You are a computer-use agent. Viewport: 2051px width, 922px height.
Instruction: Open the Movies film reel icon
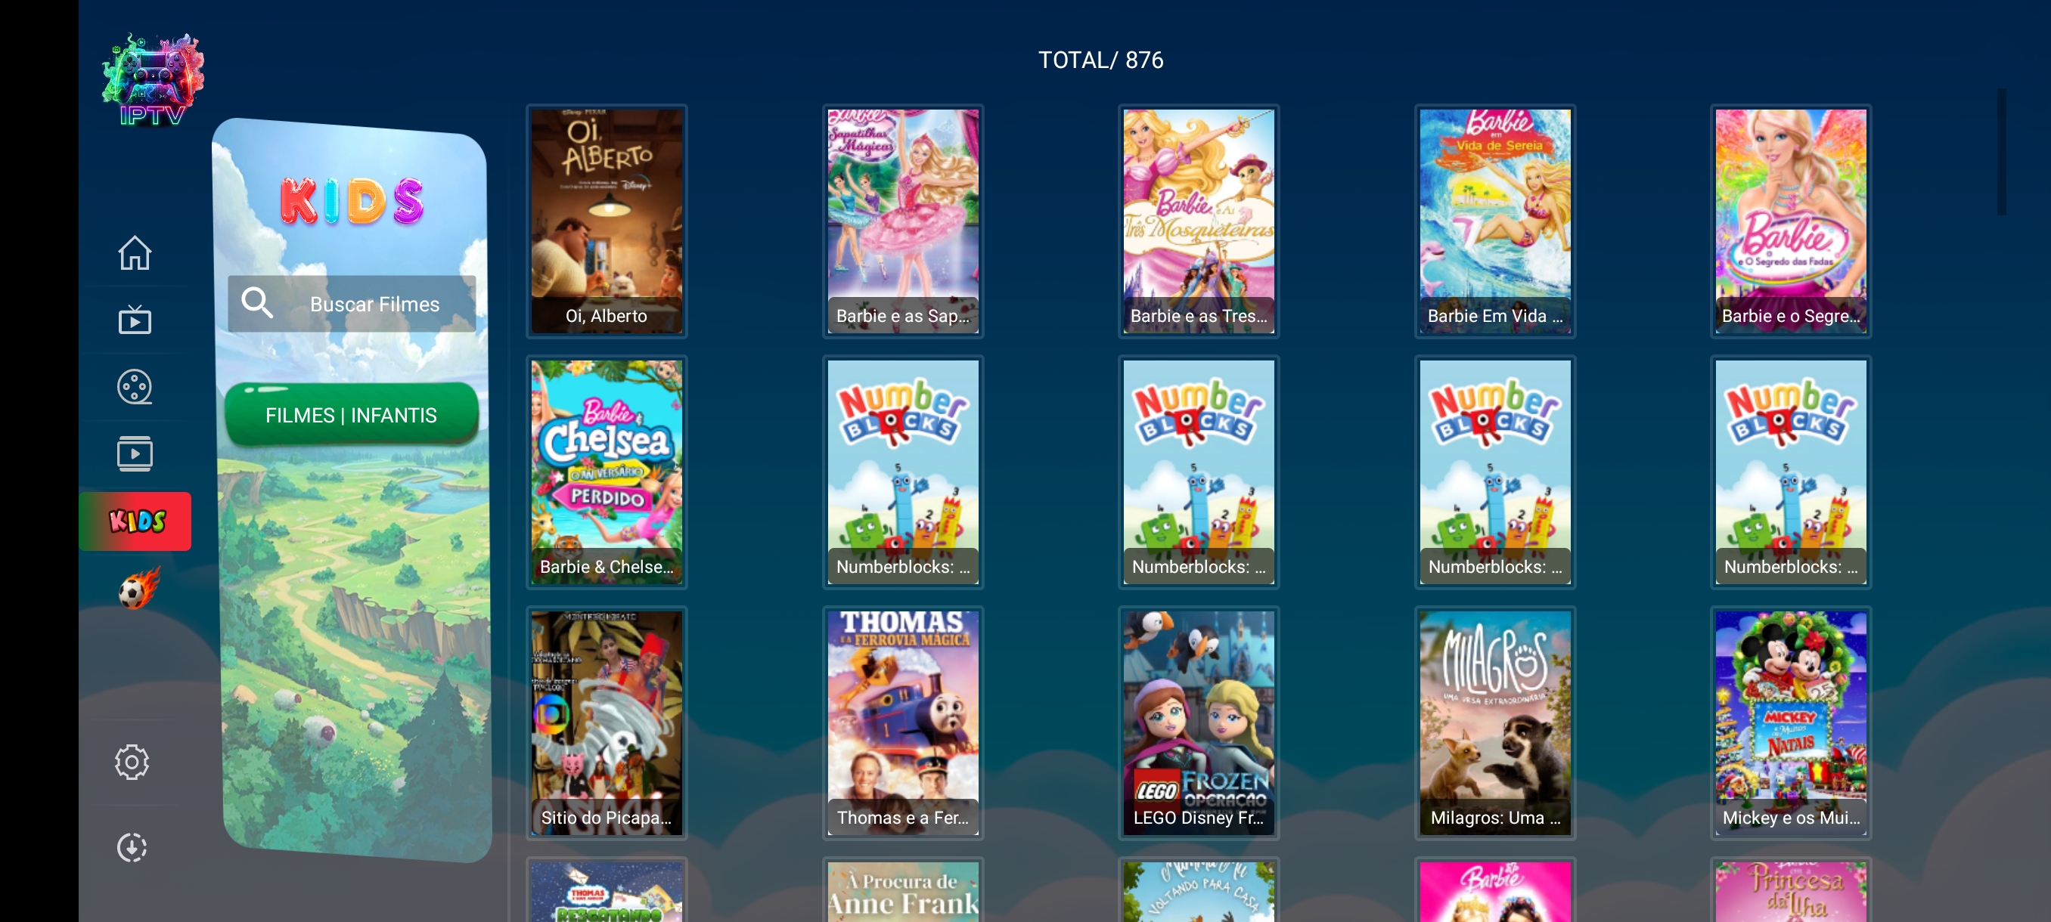coord(135,388)
